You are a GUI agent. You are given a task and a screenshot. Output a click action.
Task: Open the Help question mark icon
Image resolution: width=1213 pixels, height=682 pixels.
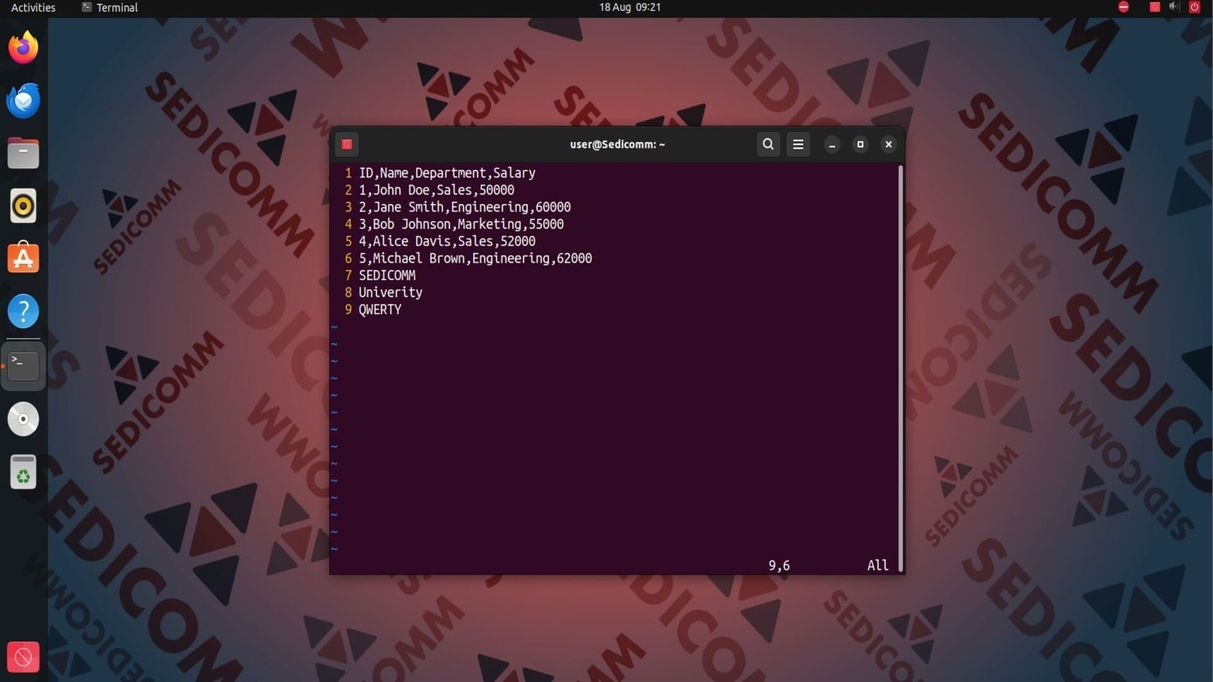pos(23,311)
